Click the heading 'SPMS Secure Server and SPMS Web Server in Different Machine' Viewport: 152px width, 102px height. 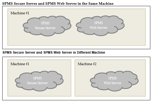[54, 53]
